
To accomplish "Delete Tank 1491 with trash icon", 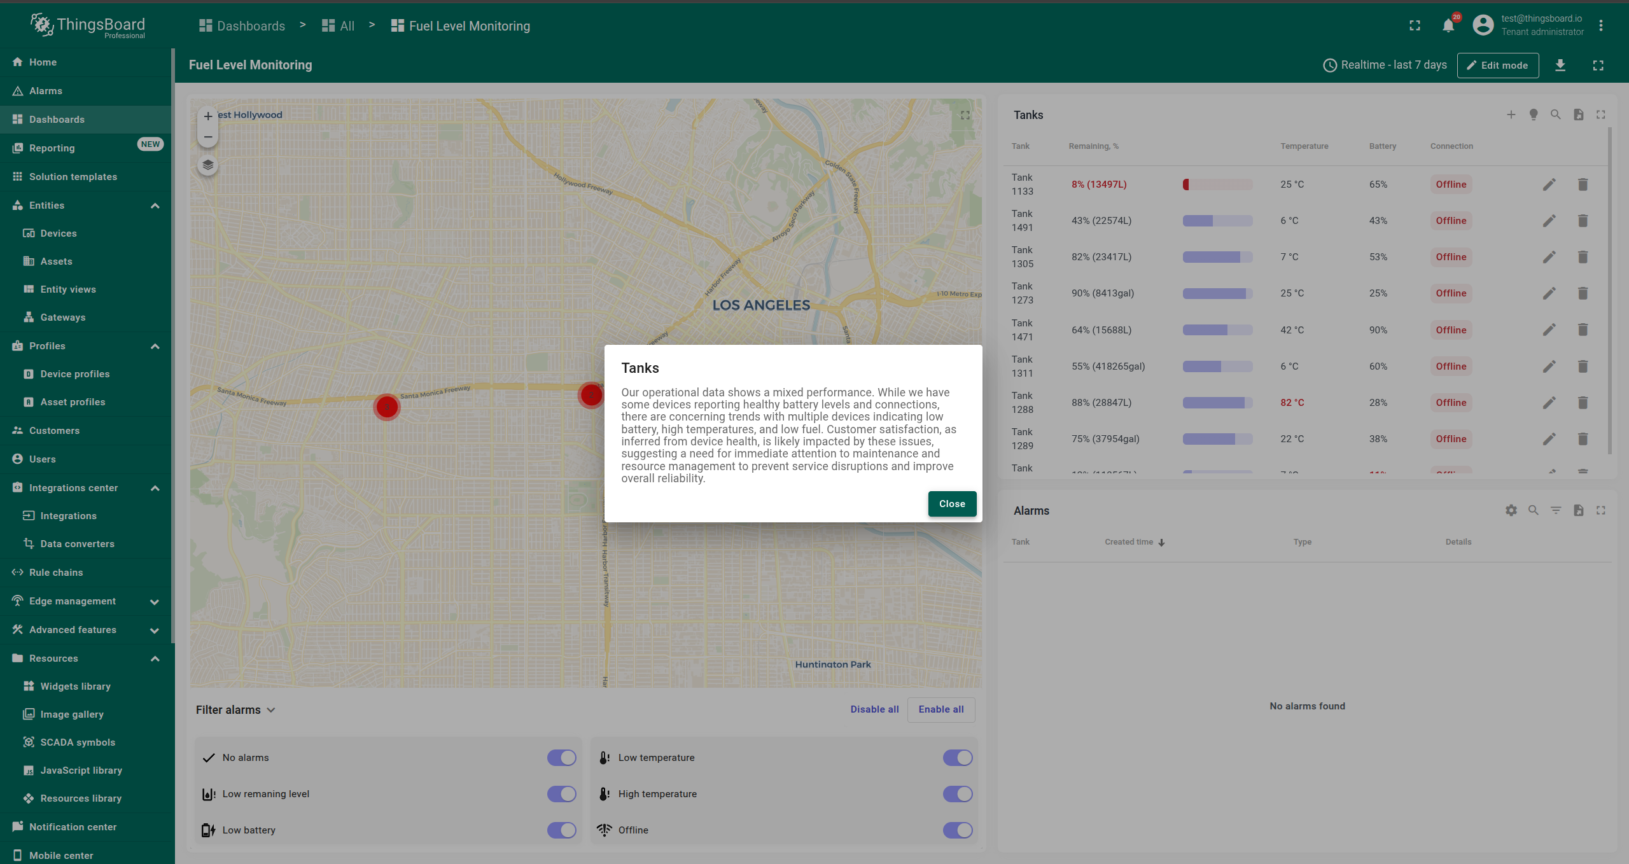I will pyautogui.click(x=1583, y=221).
